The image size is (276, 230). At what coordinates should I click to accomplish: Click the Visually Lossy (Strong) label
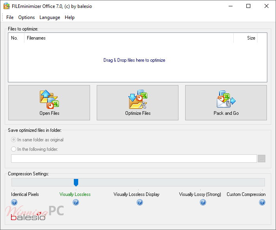tap(200, 194)
